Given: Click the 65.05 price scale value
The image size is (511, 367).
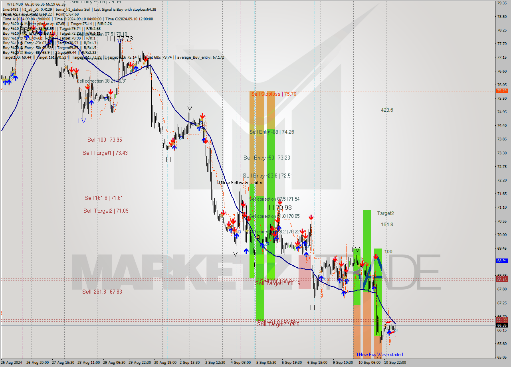Looking at the screenshot, I should tap(501, 357).
